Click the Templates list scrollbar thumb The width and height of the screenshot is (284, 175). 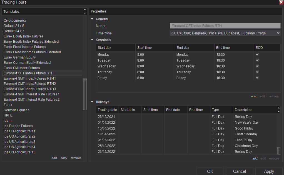[85, 94]
